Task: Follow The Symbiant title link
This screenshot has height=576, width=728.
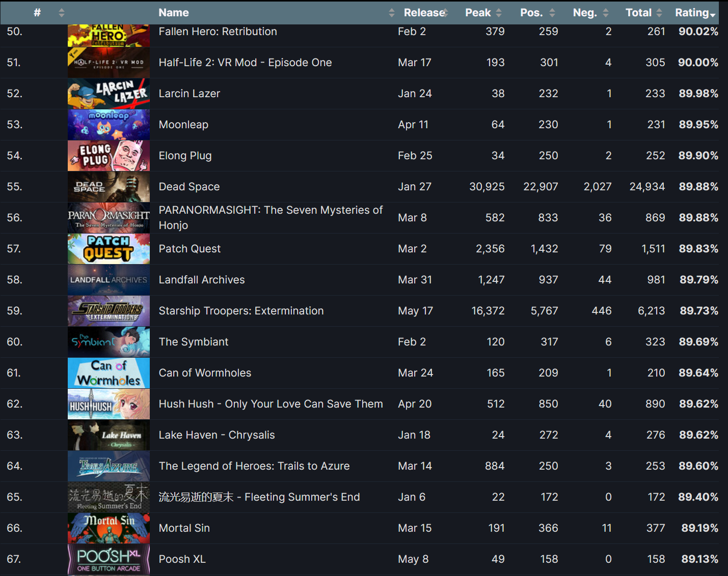Action: [194, 342]
